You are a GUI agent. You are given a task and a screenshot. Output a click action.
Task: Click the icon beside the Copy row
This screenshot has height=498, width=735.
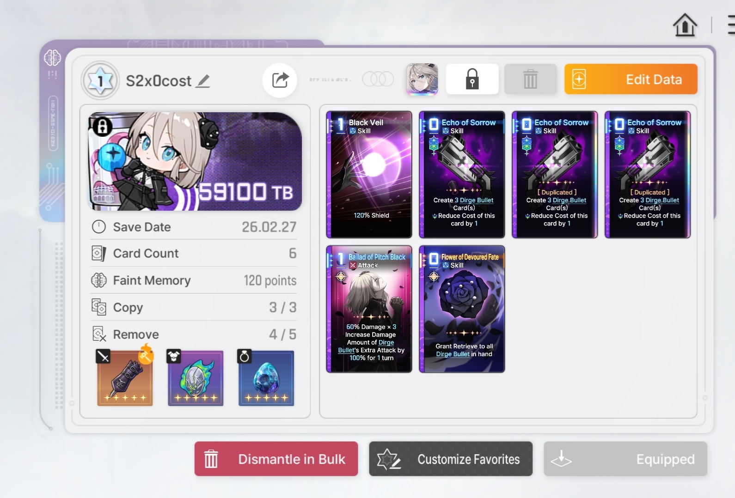pyautogui.click(x=99, y=307)
